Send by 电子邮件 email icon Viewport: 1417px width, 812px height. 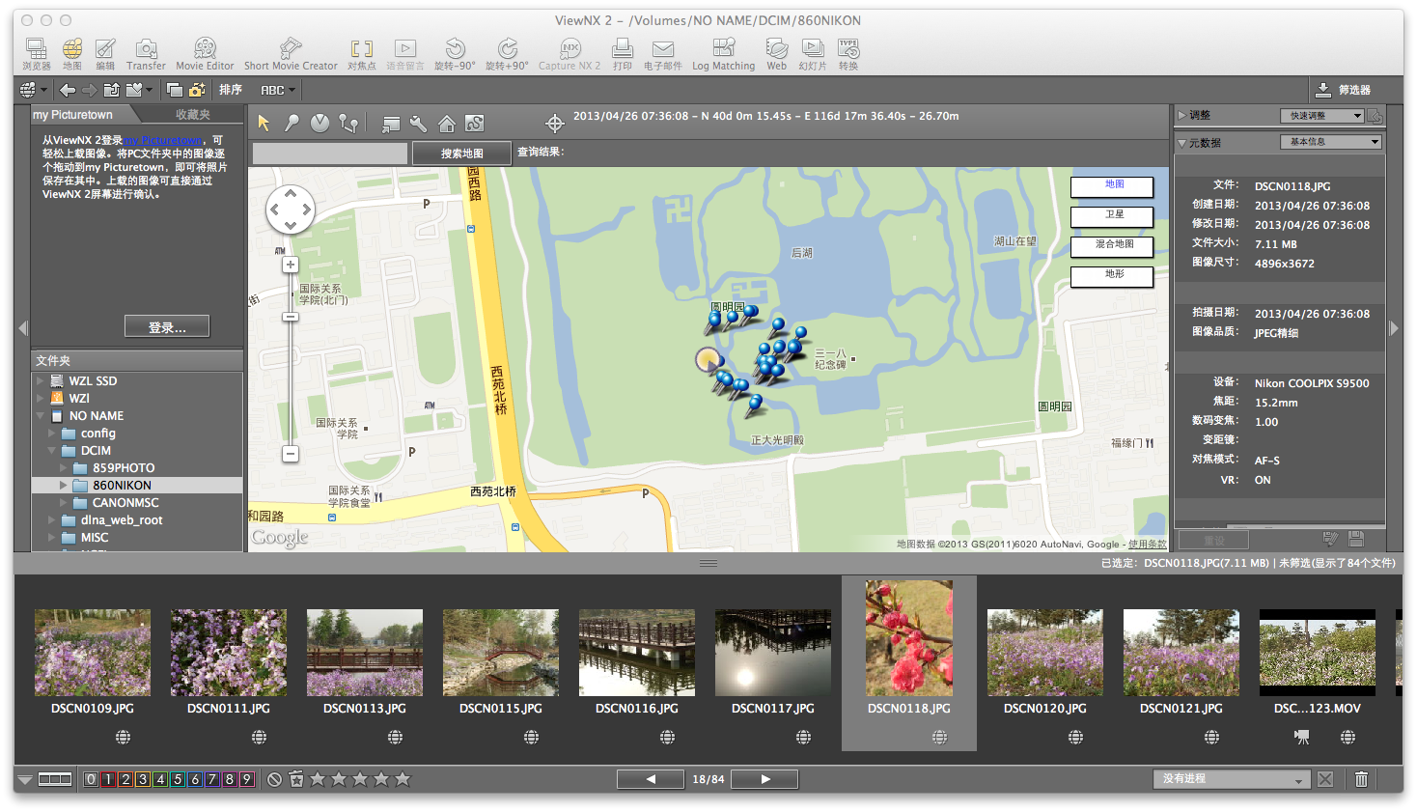coord(662,54)
